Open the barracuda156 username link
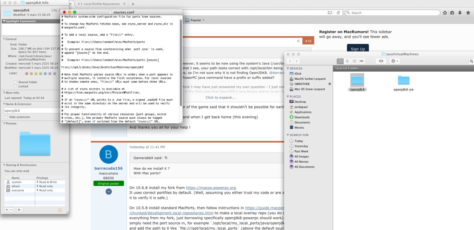474x230 pixels. click(x=108, y=168)
